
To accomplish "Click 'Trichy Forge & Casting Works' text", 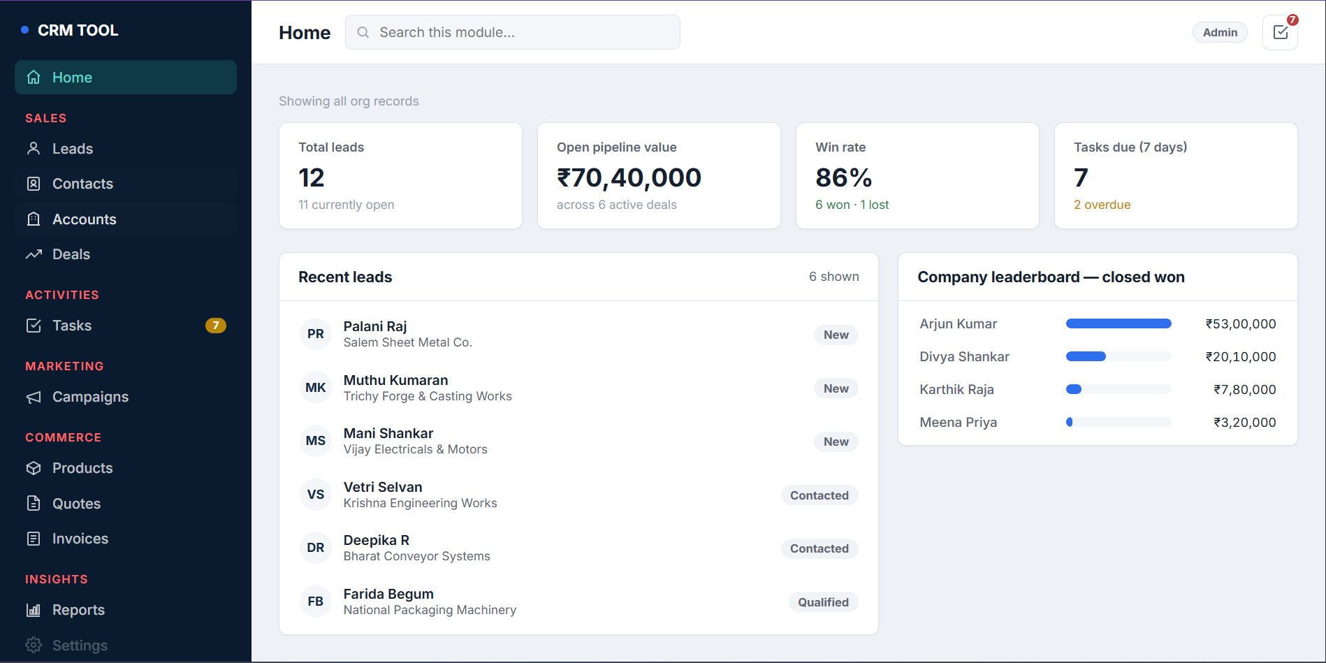I will [428, 396].
